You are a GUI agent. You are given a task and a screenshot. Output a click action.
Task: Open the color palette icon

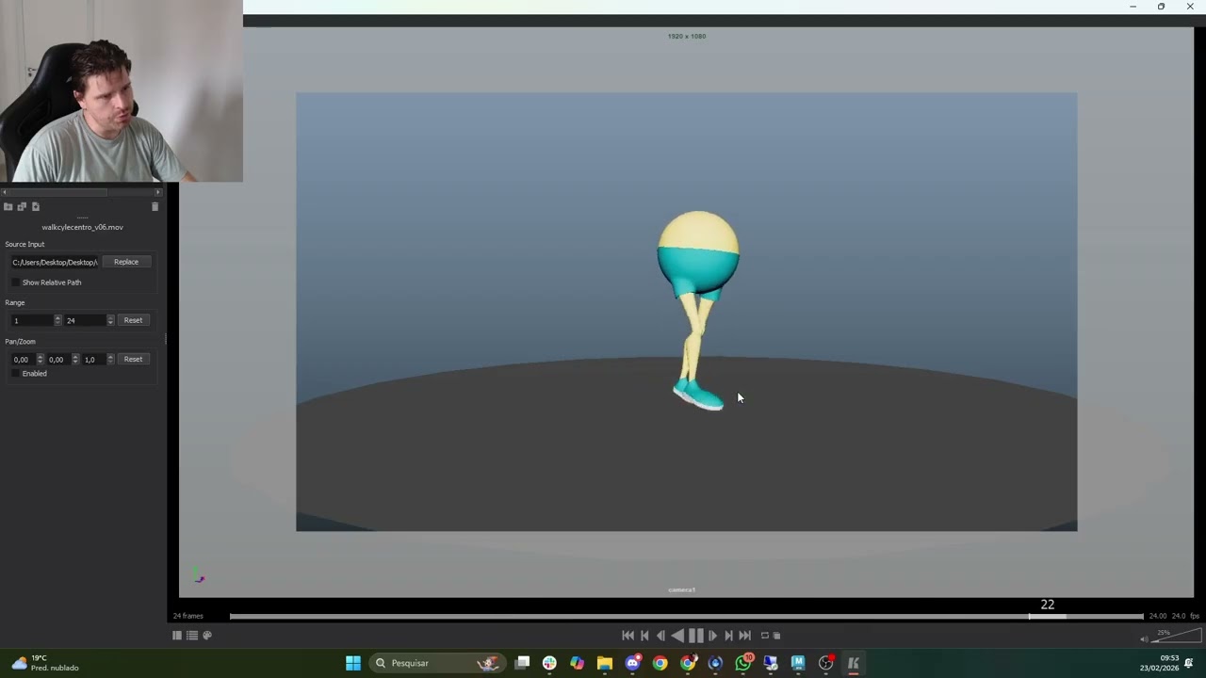click(207, 636)
